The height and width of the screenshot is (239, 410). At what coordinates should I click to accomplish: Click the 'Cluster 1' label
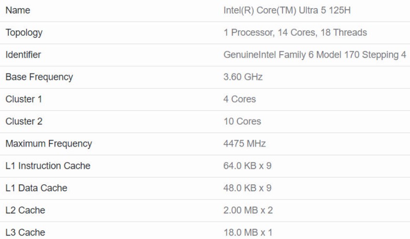[x=24, y=99]
